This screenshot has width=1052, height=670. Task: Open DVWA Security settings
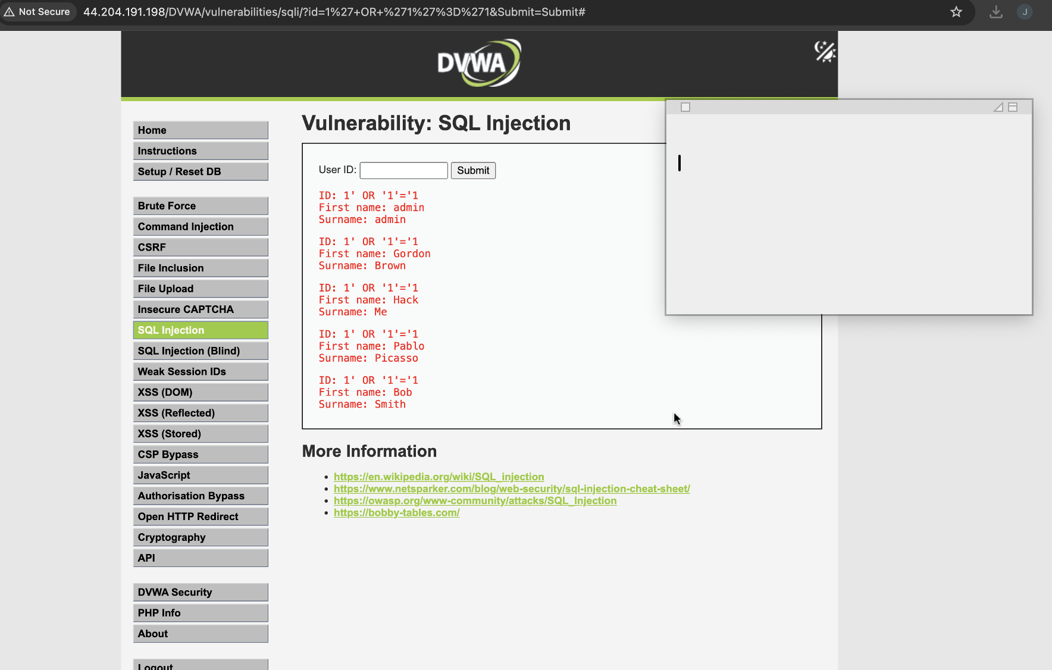(201, 592)
